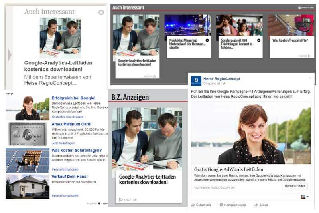Click the 'WWW.HEISE-REGIOCONCEPT.DE' domain text
The image size is (319, 213).
[214, 187]
